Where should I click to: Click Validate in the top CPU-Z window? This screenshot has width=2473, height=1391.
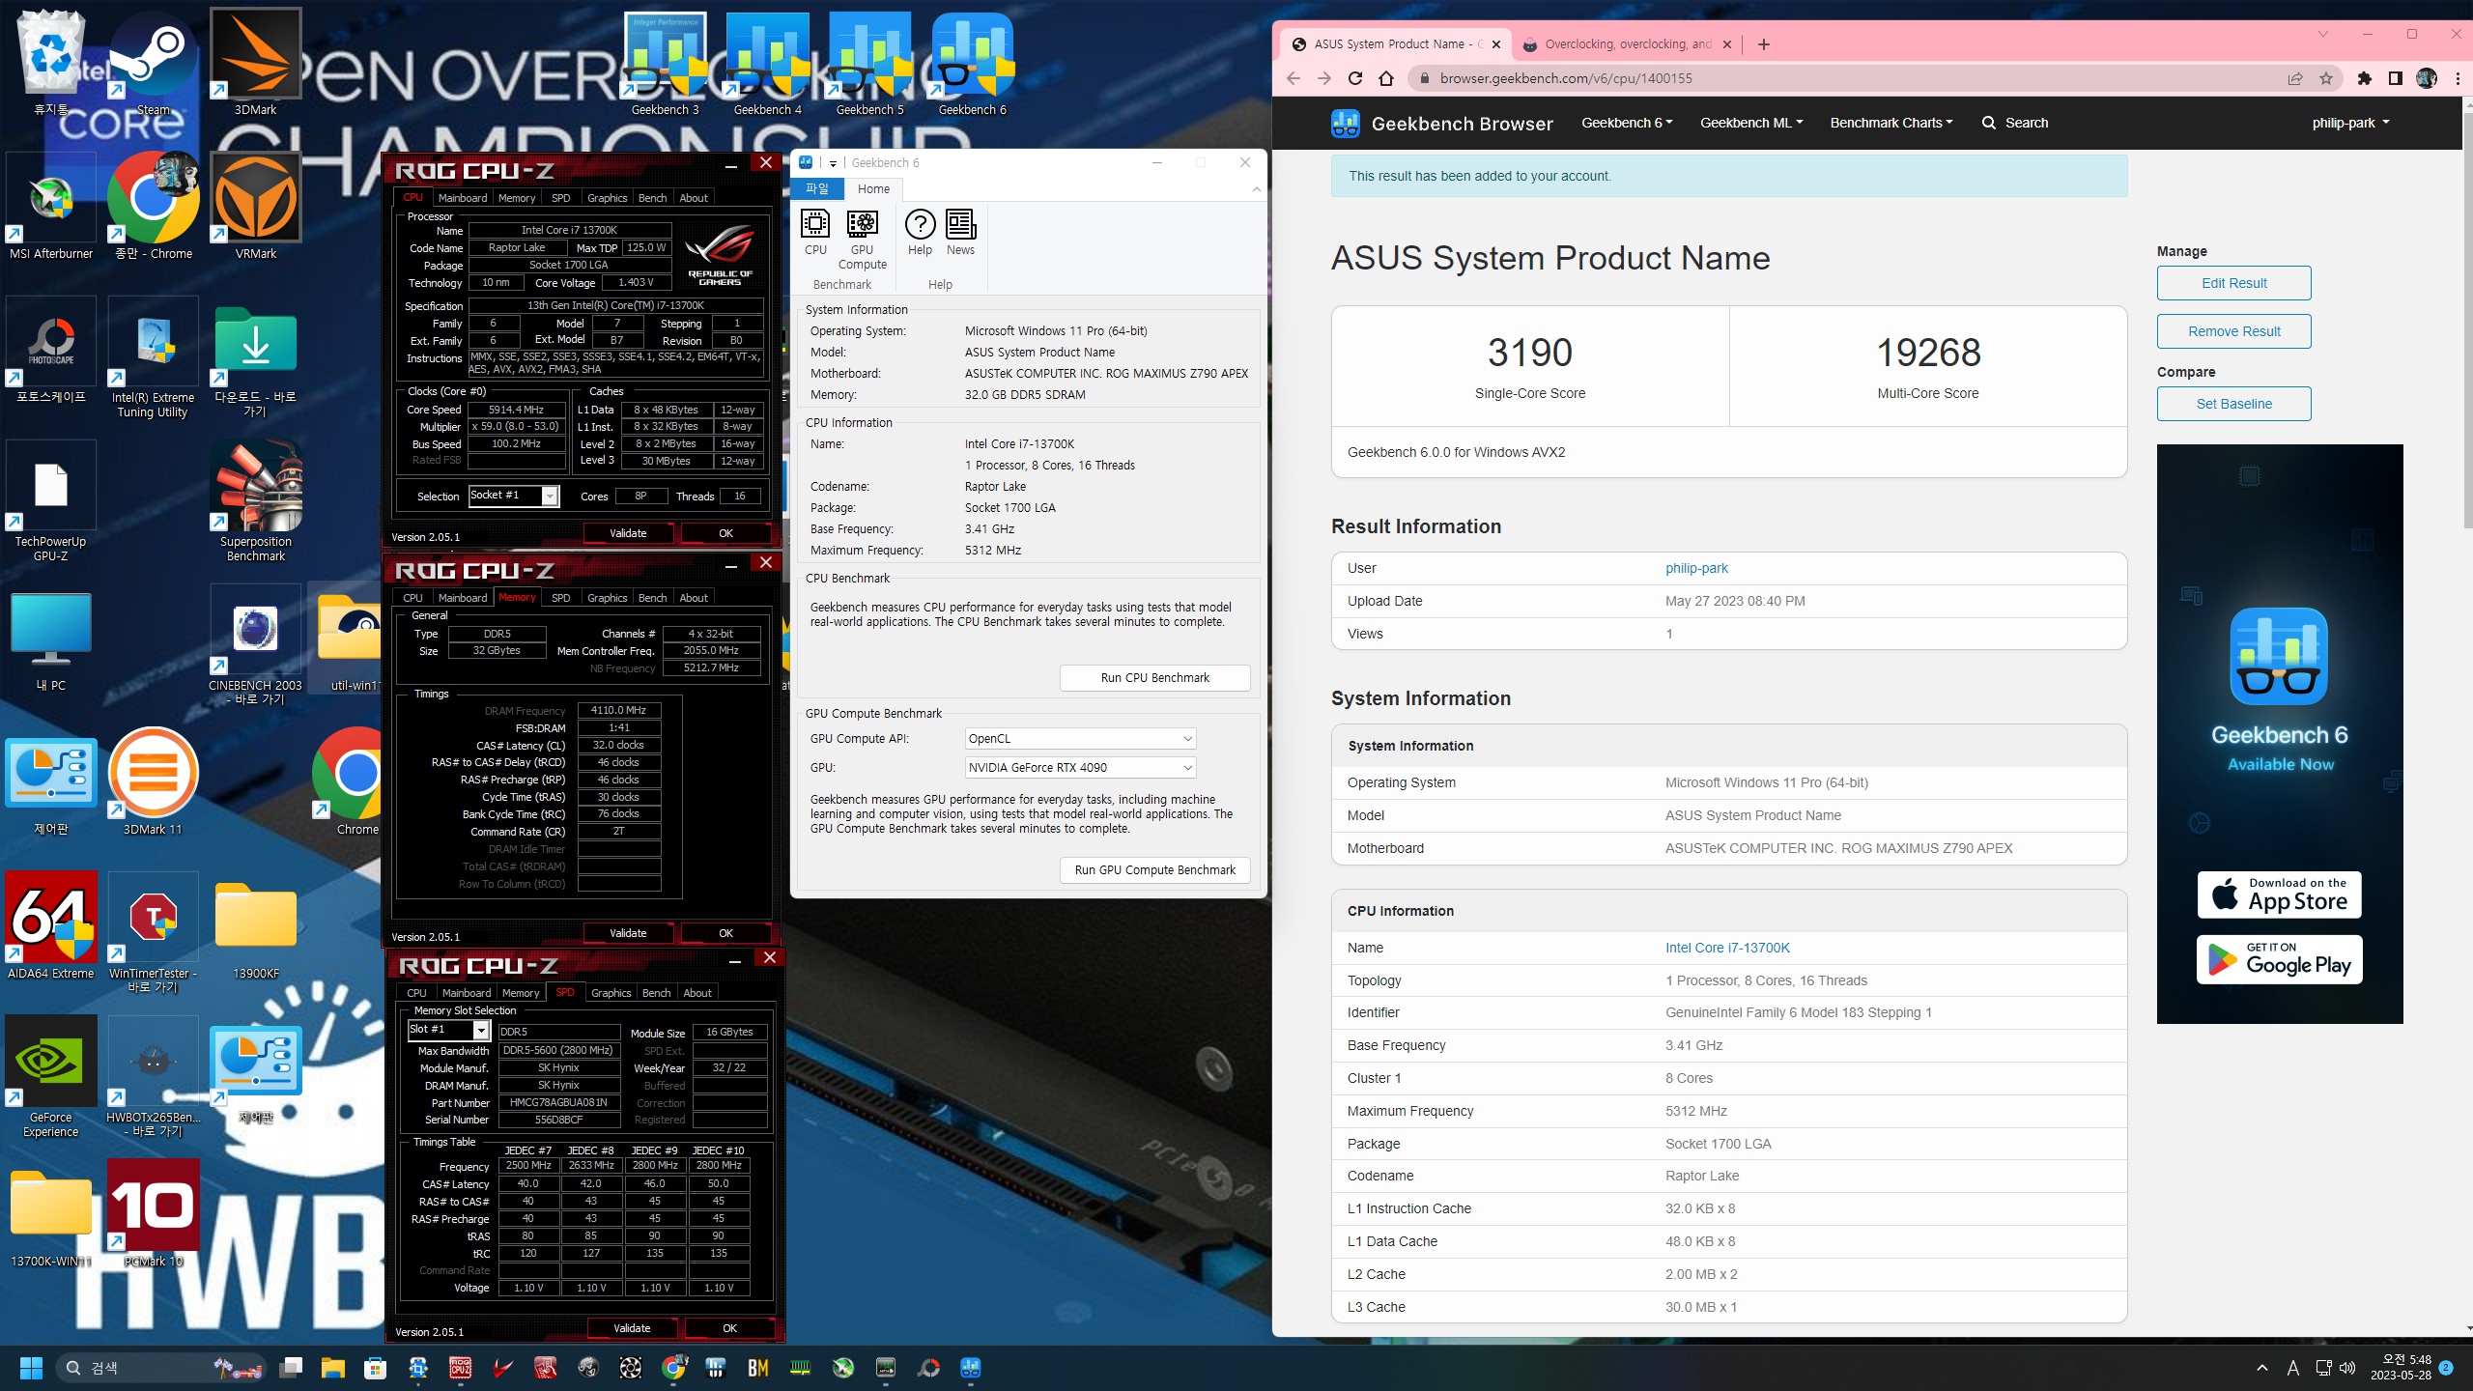[628, 533]
